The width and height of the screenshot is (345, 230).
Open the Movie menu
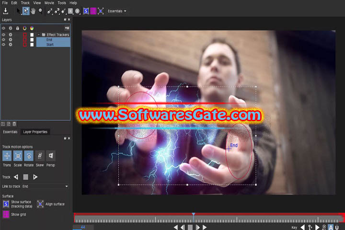tap(49, 3)
